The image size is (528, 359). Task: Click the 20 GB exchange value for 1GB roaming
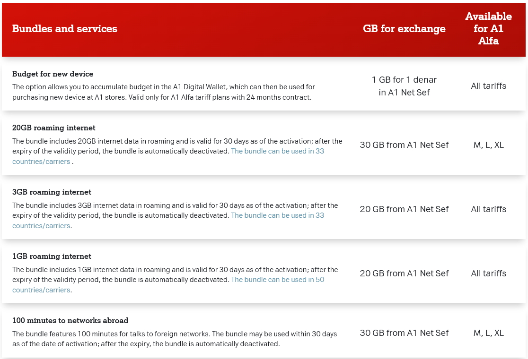(x=404, y=274)
